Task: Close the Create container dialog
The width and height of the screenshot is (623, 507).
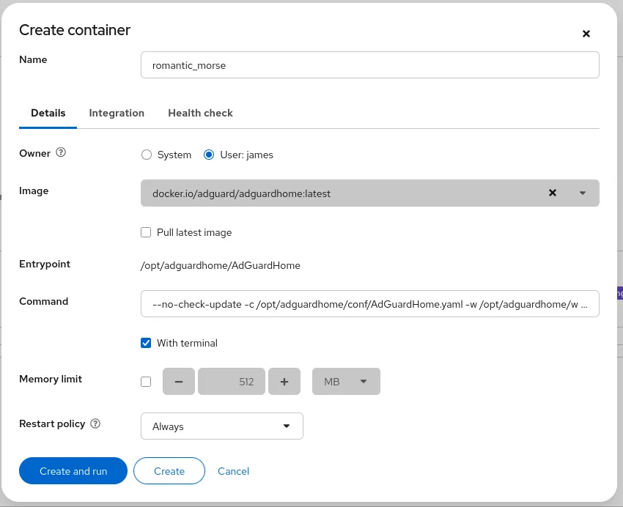Action: [x=586, y=34]
